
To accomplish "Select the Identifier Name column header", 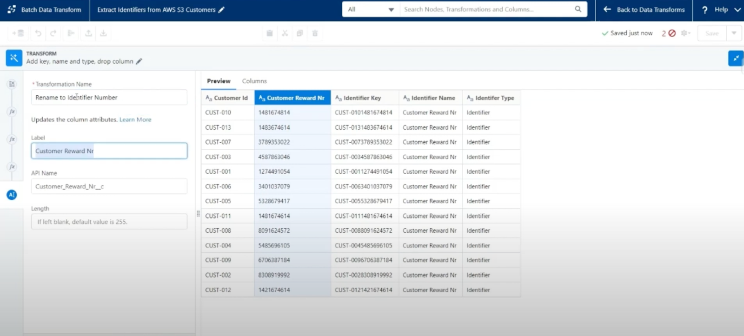I will click(431, 98).
